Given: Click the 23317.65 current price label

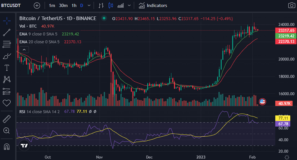Looking at the screenshot, I should pyautogui.click(x=286, y=30).
